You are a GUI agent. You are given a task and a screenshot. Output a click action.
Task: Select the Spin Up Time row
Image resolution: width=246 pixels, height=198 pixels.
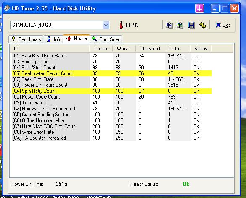click(112, 62)
